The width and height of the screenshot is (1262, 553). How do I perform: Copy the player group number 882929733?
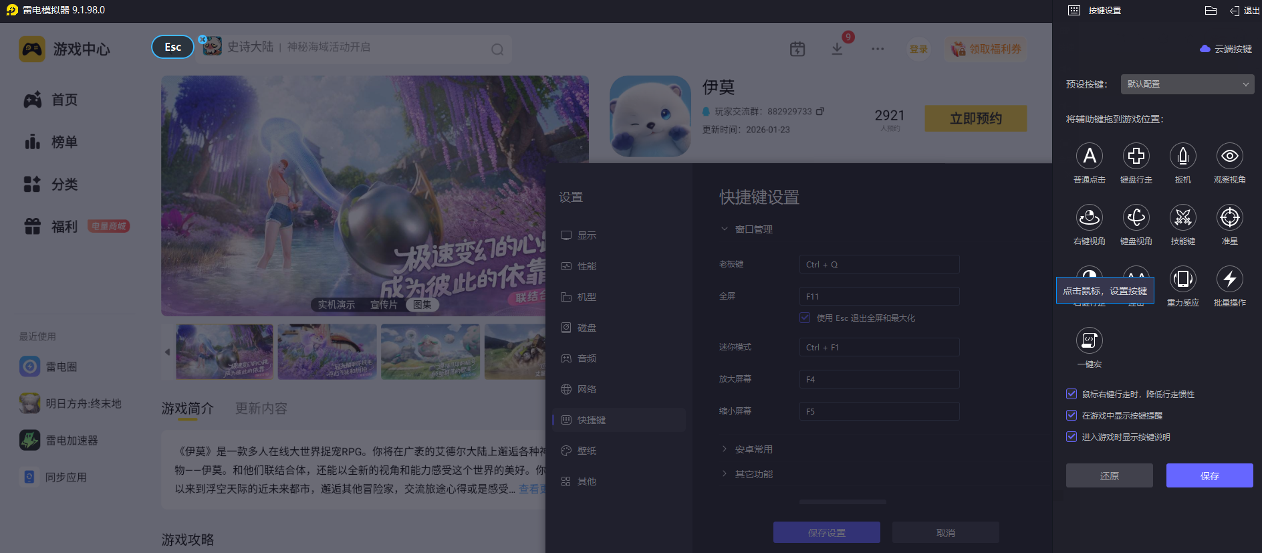point(820,111)
